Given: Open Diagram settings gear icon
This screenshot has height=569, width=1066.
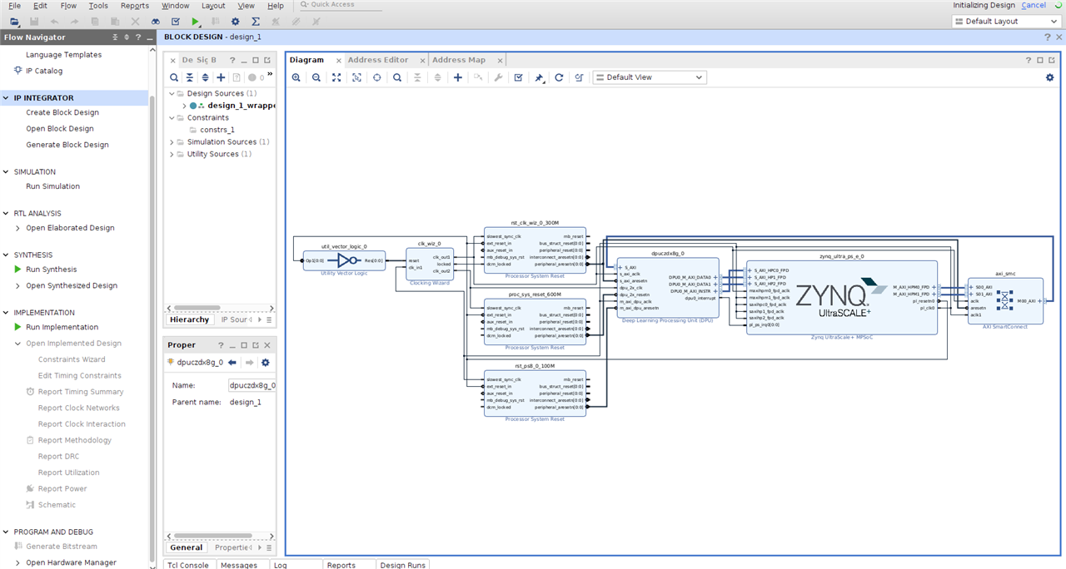Looking at the screenshot, I should pos(1049,77).
